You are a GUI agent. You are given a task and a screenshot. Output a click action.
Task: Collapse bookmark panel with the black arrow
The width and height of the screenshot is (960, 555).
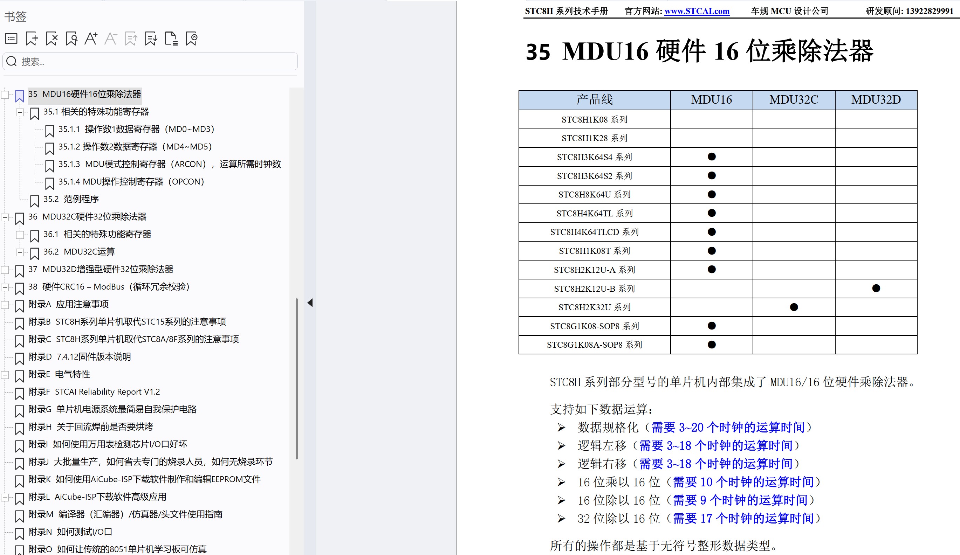coord(310,303)
